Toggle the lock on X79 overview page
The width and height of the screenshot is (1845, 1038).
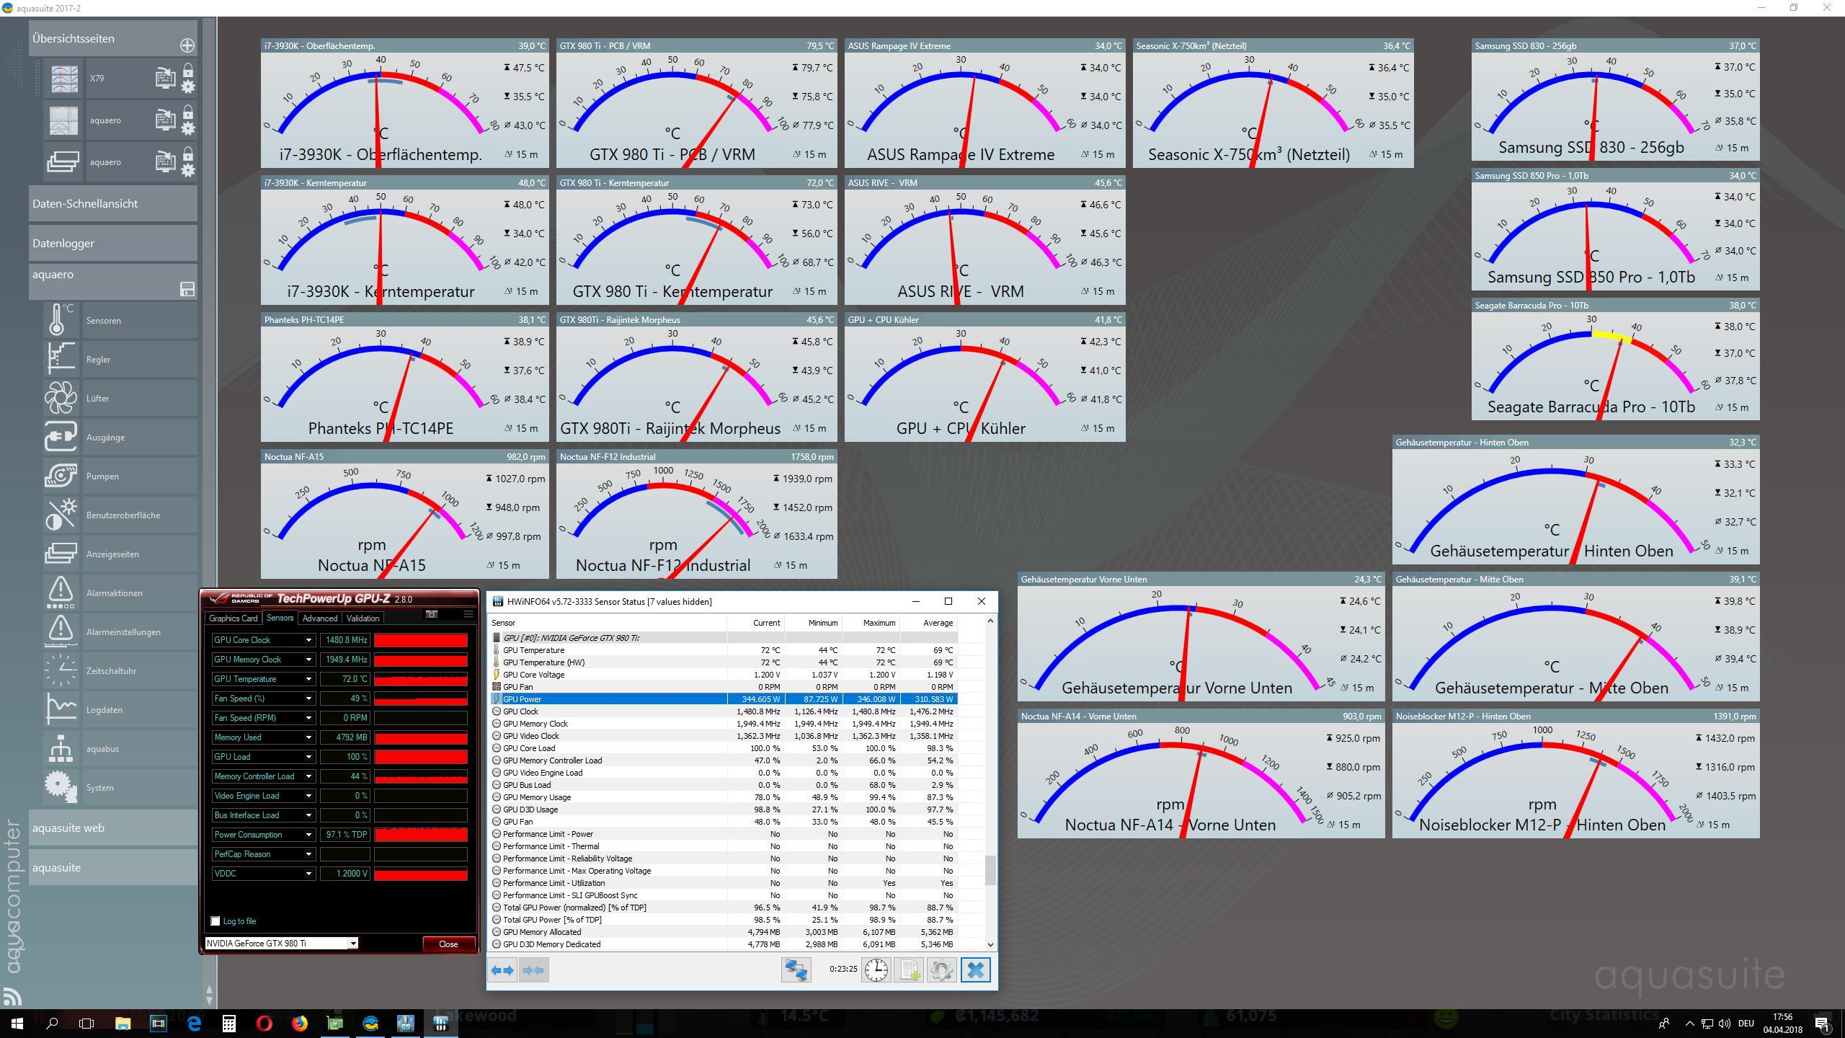click(x=188, y=71)
